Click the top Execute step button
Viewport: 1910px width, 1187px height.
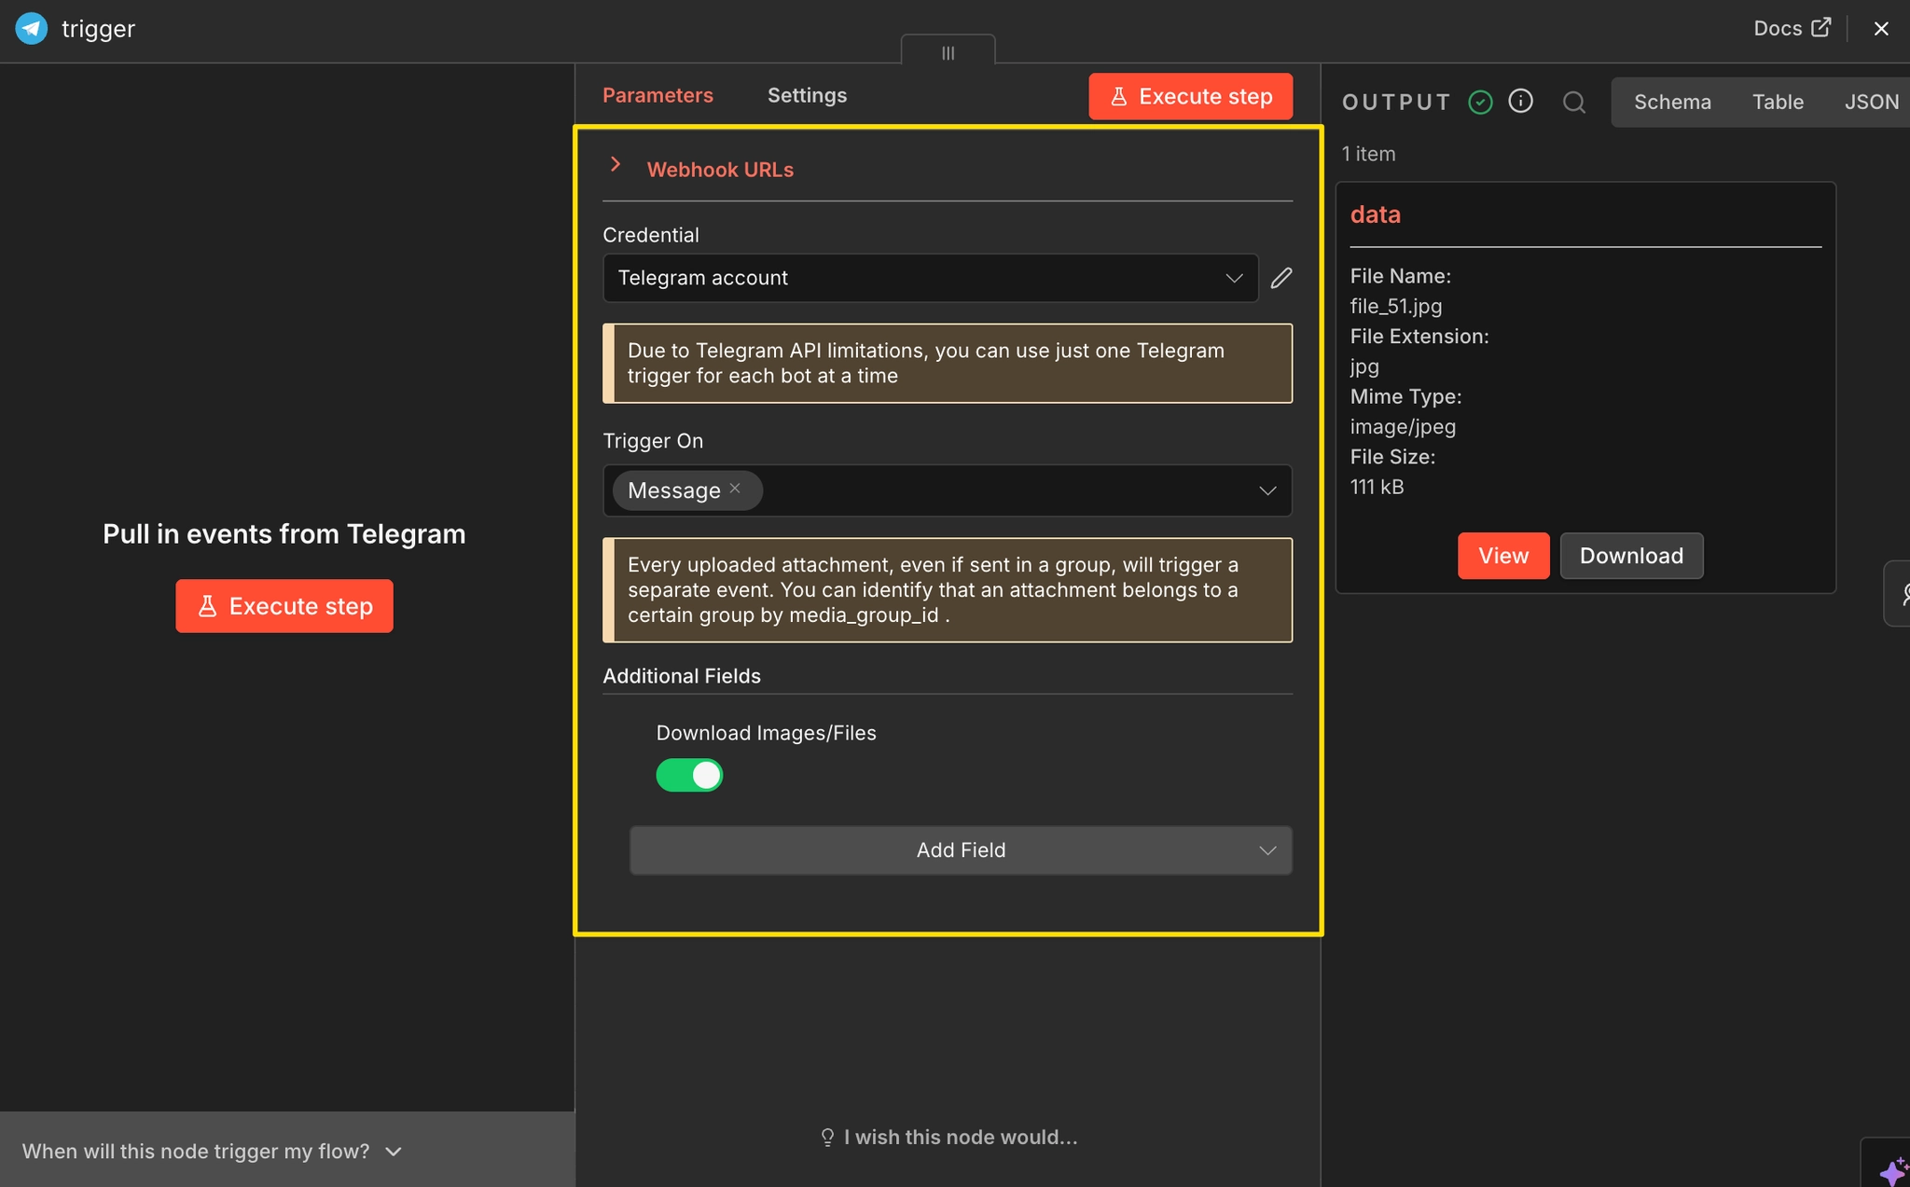click(1190, 96)
